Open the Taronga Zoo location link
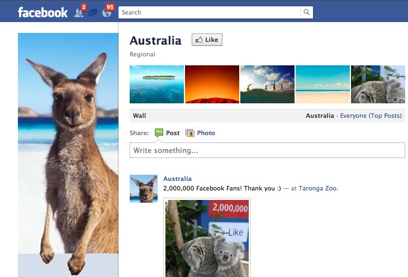408x277 pixels. tap(318, 188)
